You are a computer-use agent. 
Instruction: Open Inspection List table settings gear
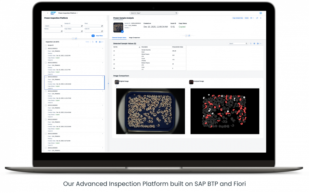(96, 42)
